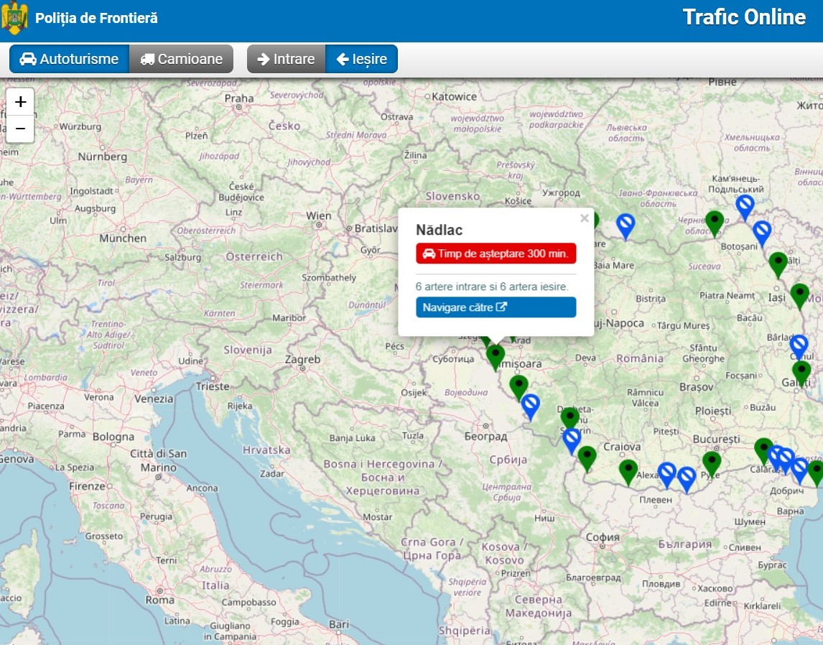Image resolution: width=823 pixels, height=645 pixels.
Task: Select the green marker at Galați
Action: point(801,371)
